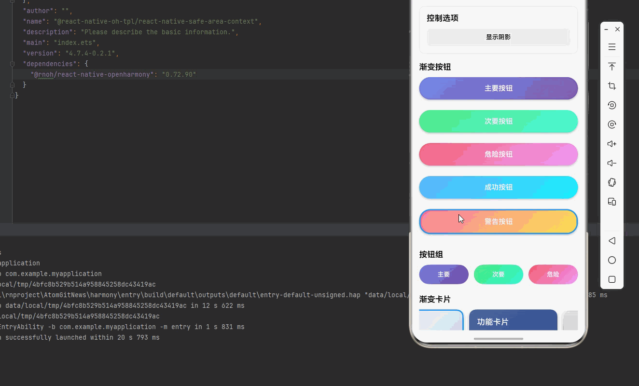
Task: Click the react-native-safe-area-context name value
Action: click(x=157, y=21)
